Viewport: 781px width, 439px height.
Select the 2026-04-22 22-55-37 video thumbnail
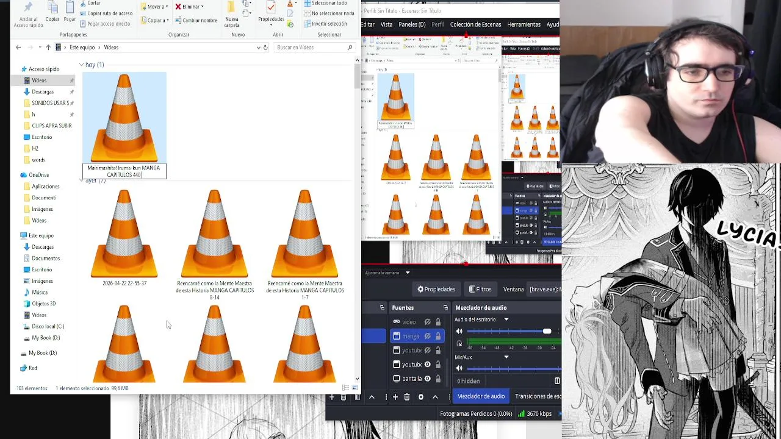click(124, 234)
